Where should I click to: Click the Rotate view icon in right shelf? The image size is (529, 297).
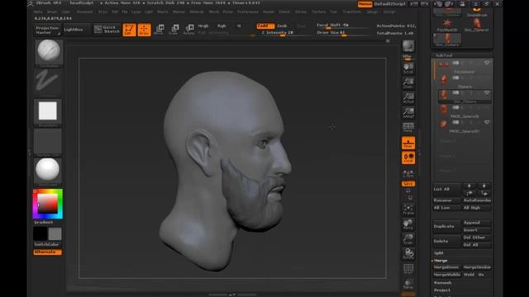408,254
